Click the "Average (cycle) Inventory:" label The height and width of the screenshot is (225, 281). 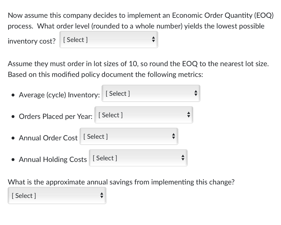[x=59, y=95]
